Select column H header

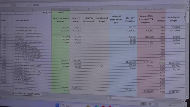102,9
